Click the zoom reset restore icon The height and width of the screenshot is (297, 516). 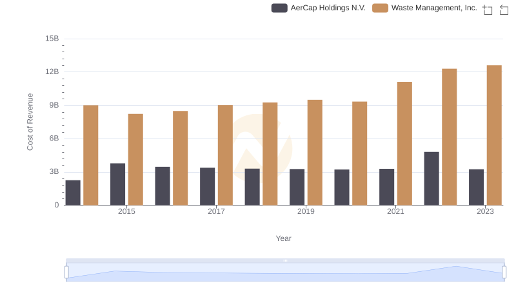pyautogui.click(x=504, y=10)
